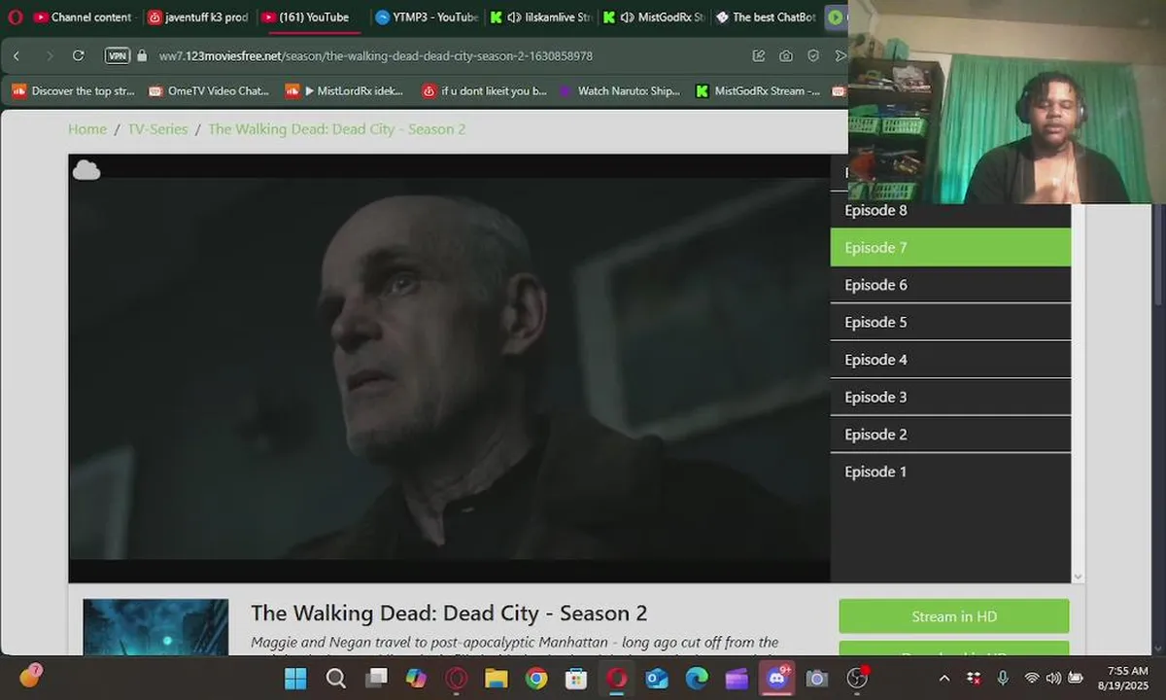Click the cloud server icon on player
The image size is (1166, 700).
pyautogui.click(x=86, y=170)
